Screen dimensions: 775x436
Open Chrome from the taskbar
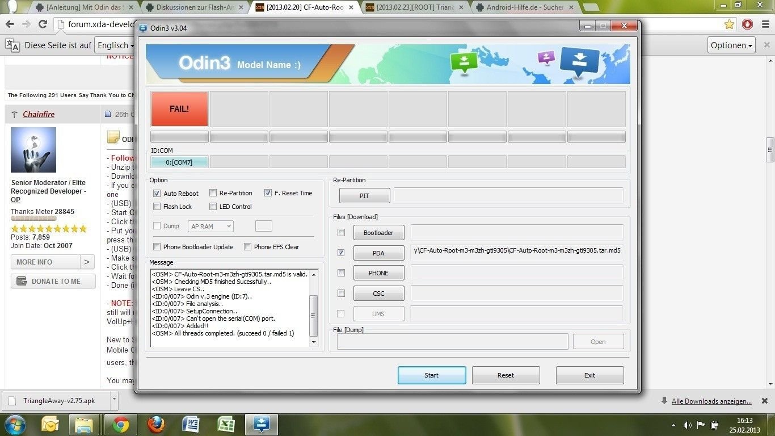[x=120, y=425]
